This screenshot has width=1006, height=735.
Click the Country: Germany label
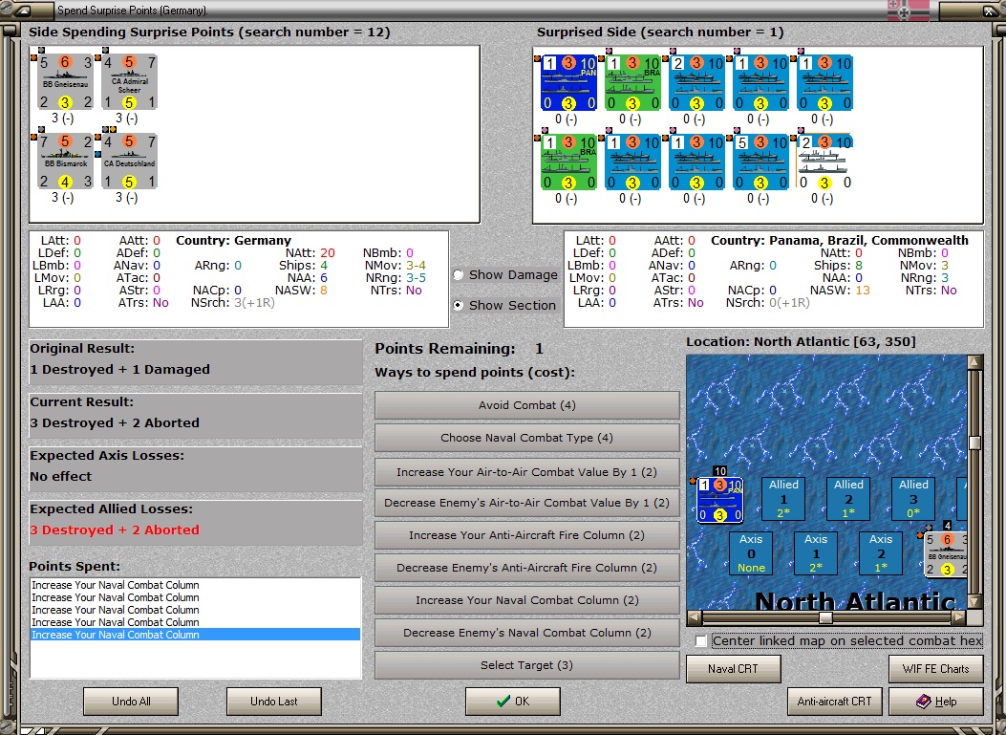point(233,240)
